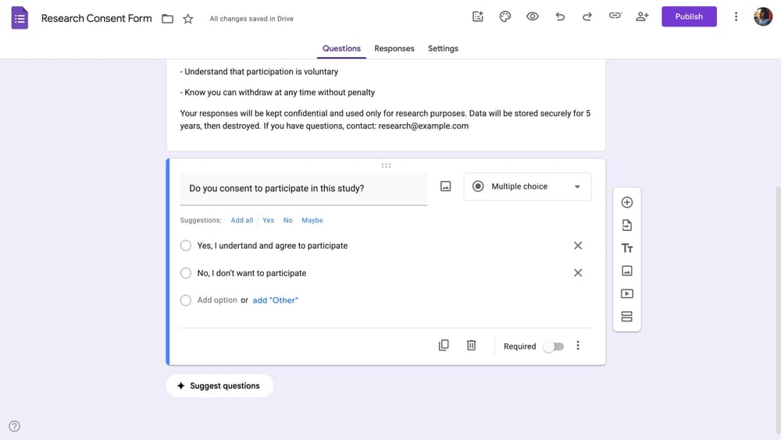
Task: Add a video from side toolbar
Action: click(x=626, y=294)
